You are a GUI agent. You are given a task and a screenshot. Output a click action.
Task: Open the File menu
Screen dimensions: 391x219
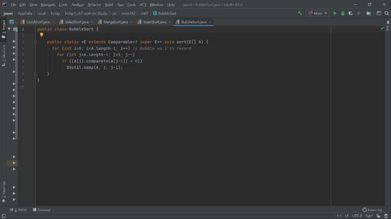click(13, 5)
